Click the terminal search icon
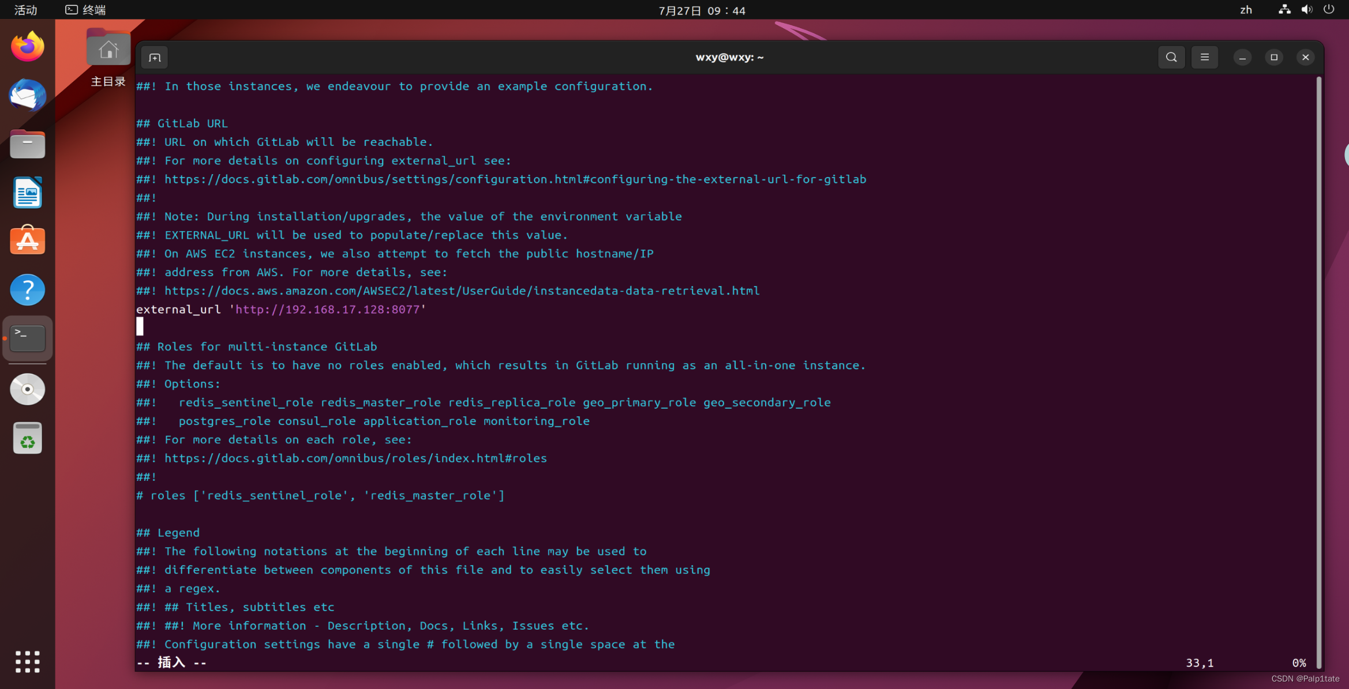 point(1171,57)
